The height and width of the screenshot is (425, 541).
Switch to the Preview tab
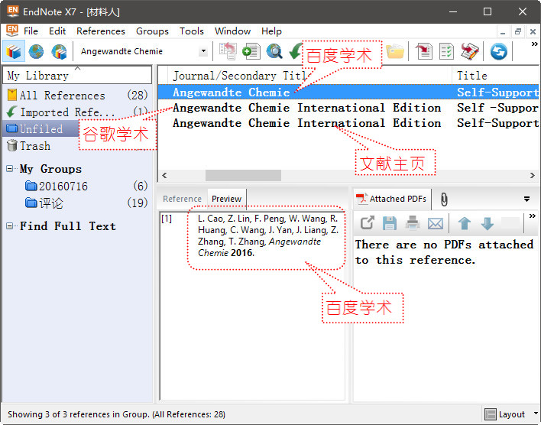coord(226,199)
